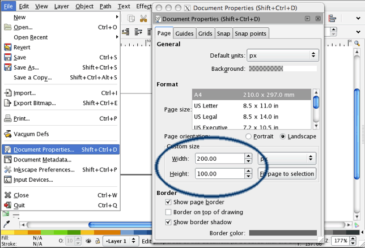
Task: Expand the second toolbar overflow chevron
Action: coord(358,32)
